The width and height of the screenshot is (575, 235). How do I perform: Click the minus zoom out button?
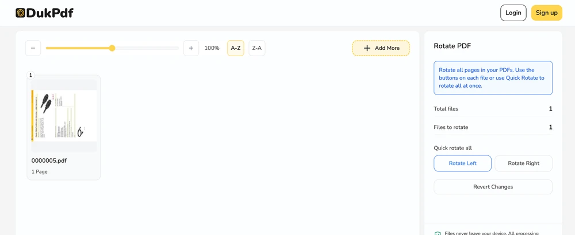click(33, 48)
